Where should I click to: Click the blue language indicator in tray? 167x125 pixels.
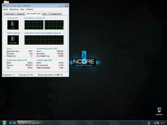tap(149, 123)
